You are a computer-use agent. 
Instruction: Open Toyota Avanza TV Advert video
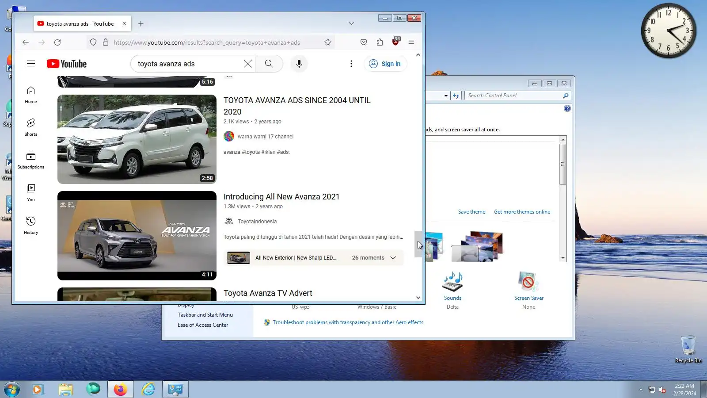pos(268,293)
